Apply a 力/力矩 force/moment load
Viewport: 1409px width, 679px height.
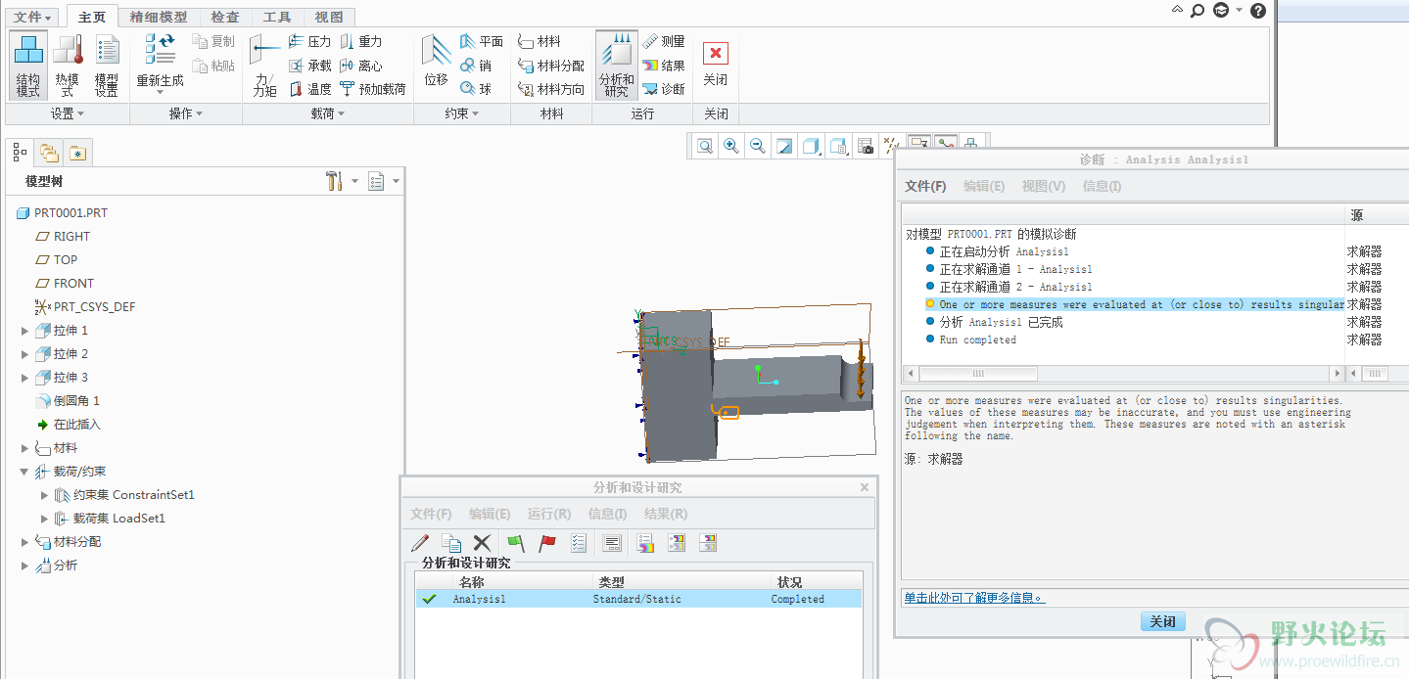pyautogui.click(x=264, y=66)
